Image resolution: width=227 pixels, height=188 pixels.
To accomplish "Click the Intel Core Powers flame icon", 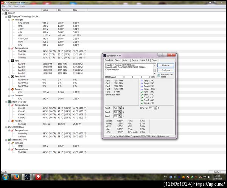I will [x=12, y=121].
